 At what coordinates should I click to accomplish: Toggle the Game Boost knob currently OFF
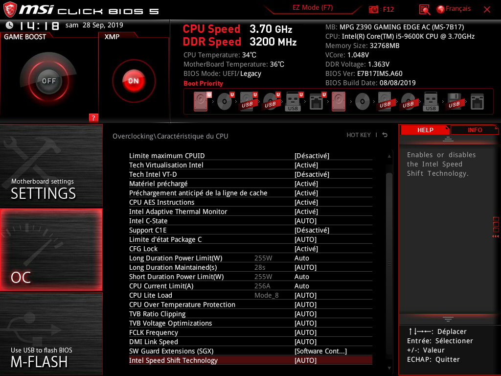click(x=48, y=81)
